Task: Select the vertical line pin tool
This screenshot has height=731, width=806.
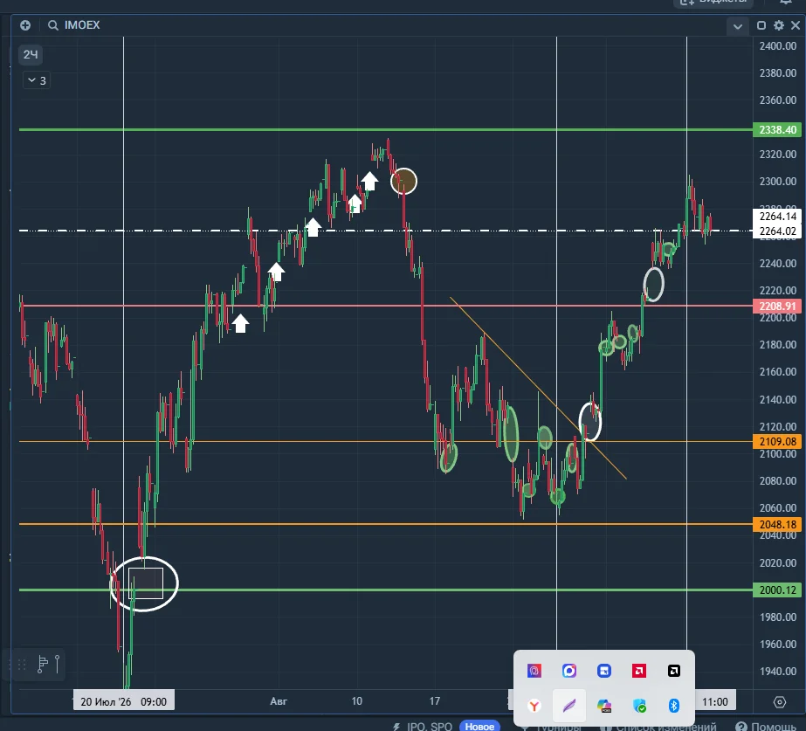Action: pyautogui.click(x=57, y=664)
